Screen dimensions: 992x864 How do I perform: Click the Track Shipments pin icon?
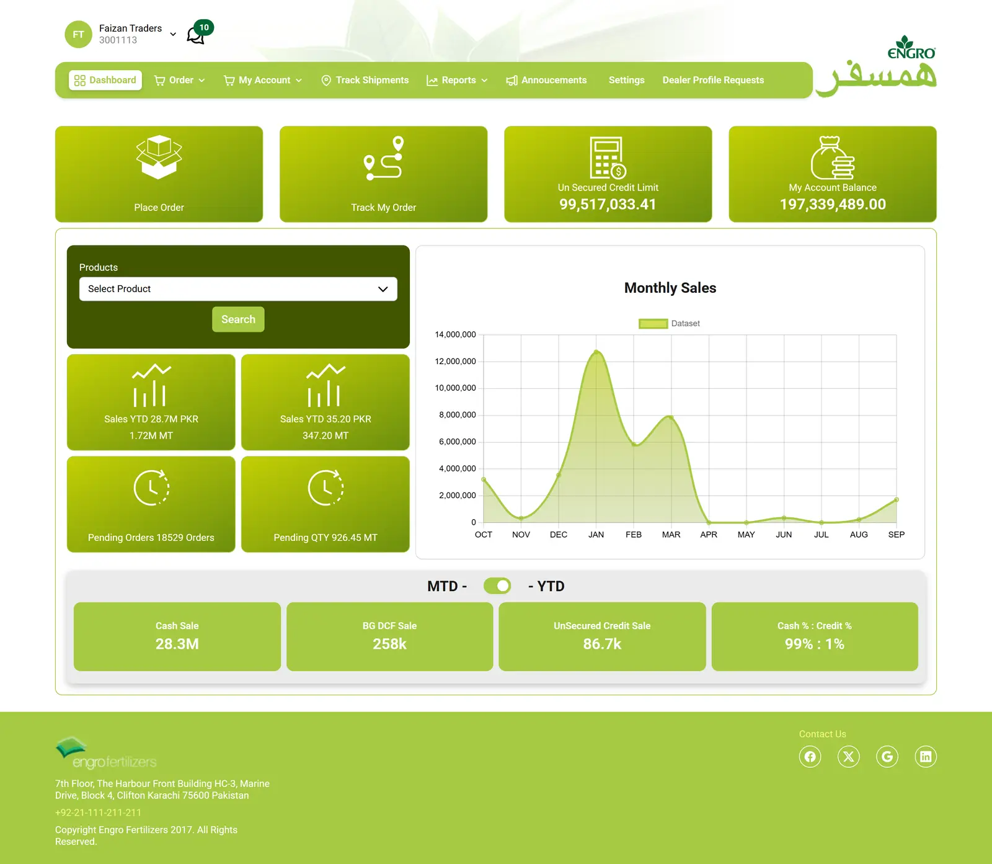click(x=326, y=81)
